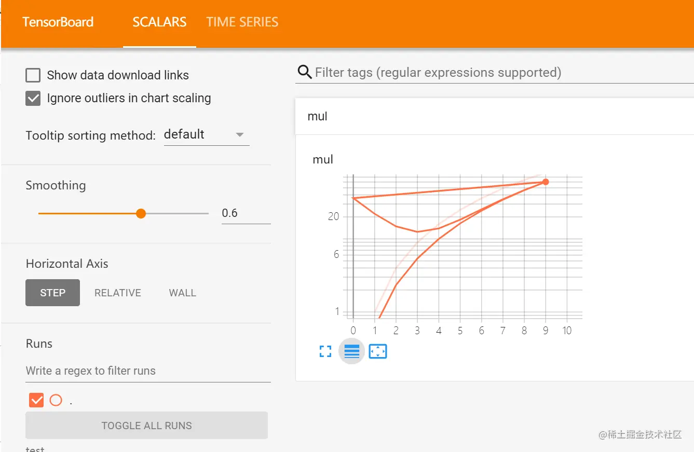The image size is (694, 452).
Task: Collapse the mul tag group header
Action: (x=493, y=116)
